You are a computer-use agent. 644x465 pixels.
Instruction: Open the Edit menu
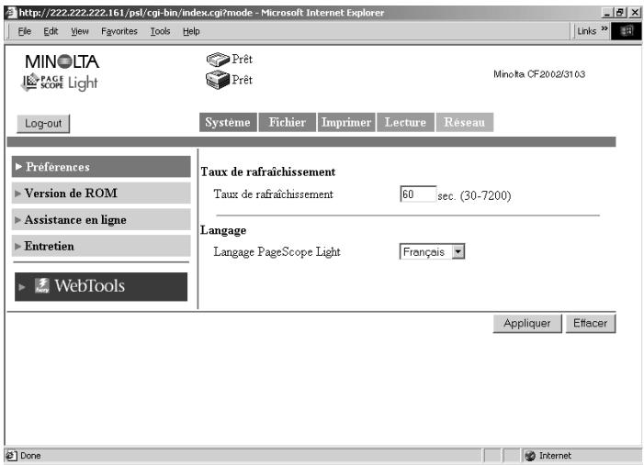point(51,31)
